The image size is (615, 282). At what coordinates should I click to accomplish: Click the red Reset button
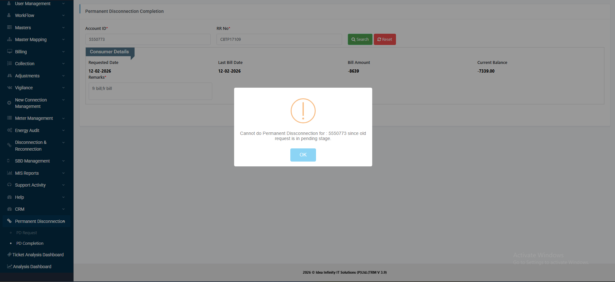[x=385, y=39]
